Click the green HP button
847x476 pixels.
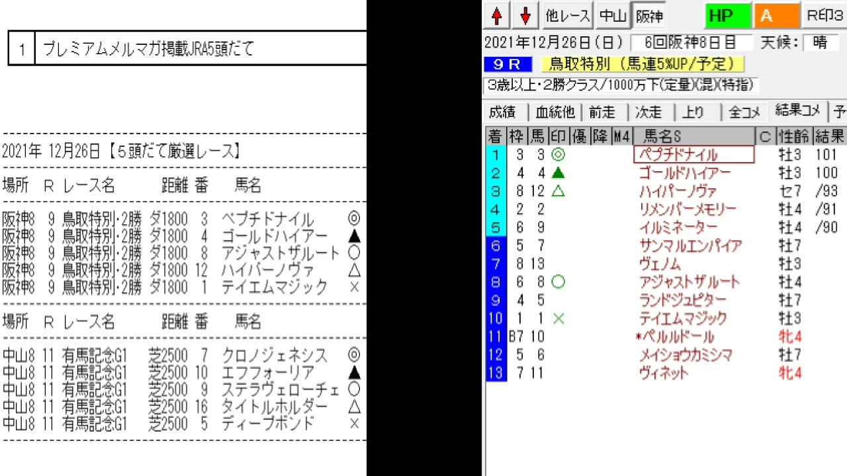coord(727,15)
